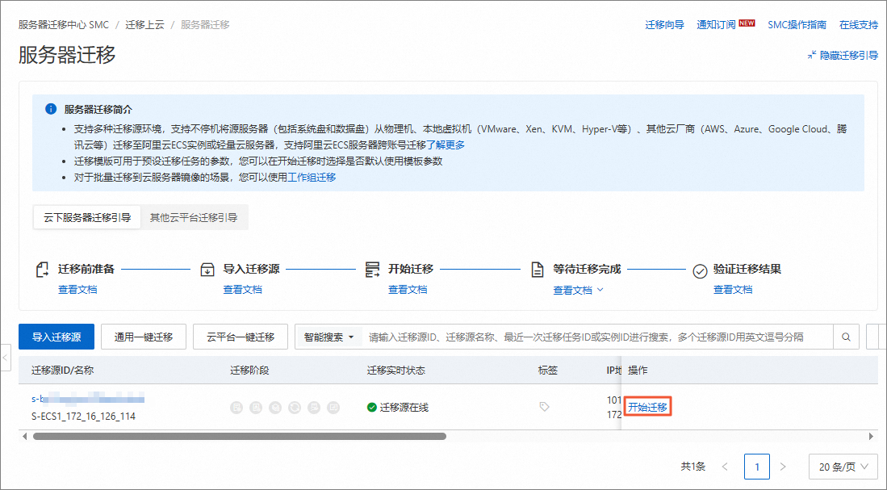887x490 pixels.
Task: Open 查看文档 under 导入迁移源
Action: click(x=243, y=290)
